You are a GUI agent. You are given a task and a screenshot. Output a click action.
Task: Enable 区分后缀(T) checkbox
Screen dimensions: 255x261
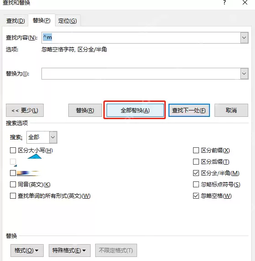196,161
